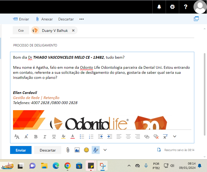Click Descartar in the top command bar
Viewport: 207px width, 172px height.
[x=66, y=19]
